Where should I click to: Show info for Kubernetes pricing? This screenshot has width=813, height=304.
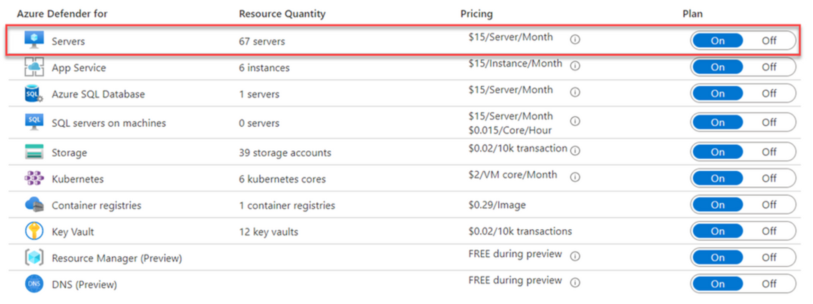575,177
